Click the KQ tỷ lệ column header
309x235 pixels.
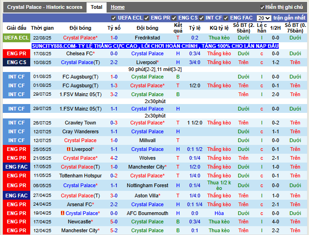219,28
